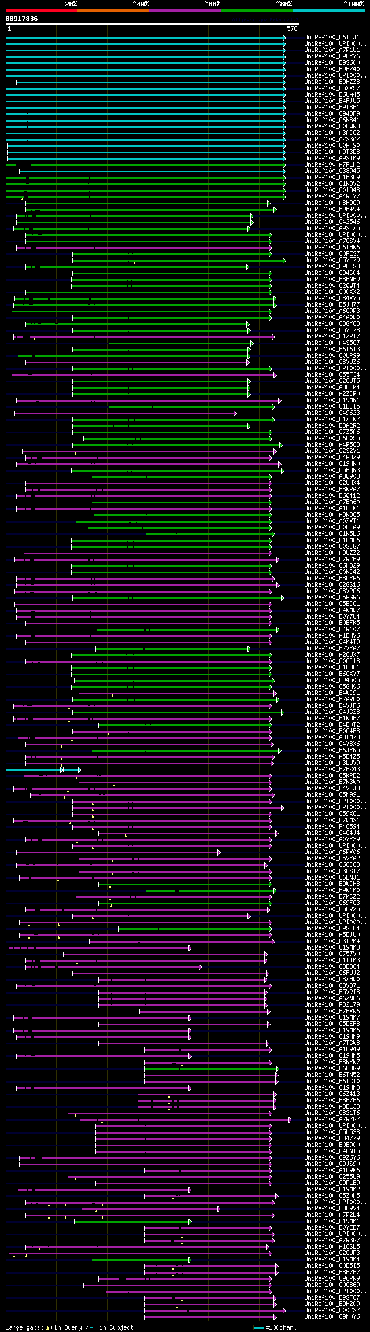Click the UniRef100_A9S4M9 entry
370x1332 pixels.
click(332, 159)
